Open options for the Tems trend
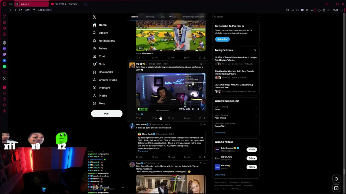 click(x=256, y=107)
